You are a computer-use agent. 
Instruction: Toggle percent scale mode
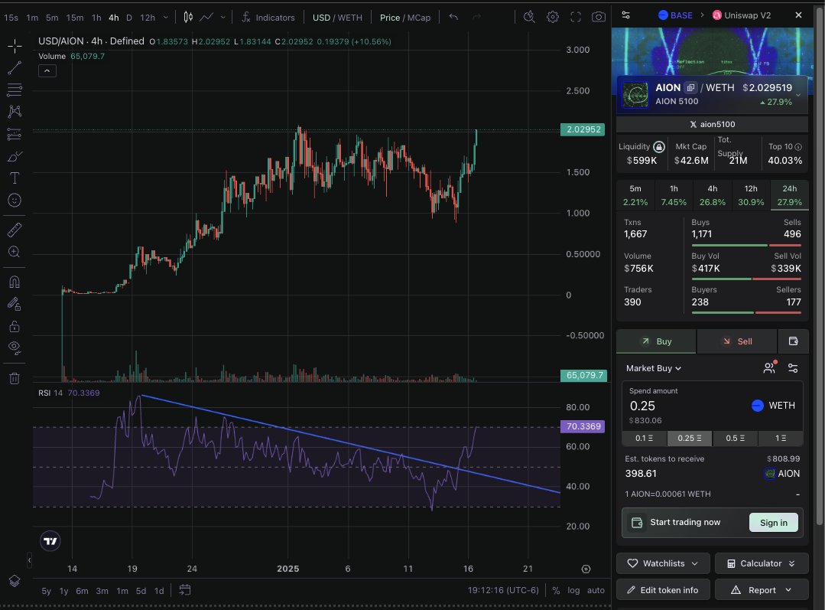pos(556,591)
